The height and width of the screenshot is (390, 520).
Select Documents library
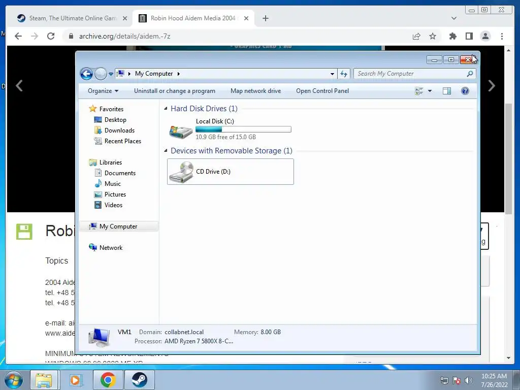pos(120,173)
